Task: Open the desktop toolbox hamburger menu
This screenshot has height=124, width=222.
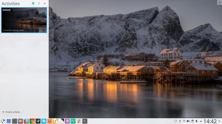Action: tap(219, 2)
